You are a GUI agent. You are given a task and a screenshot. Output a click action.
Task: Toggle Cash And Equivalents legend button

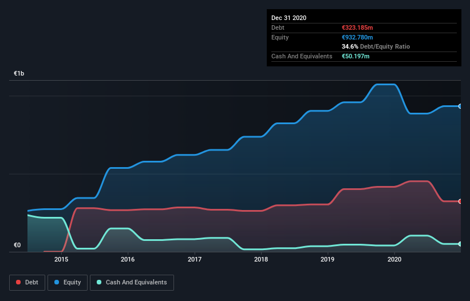click(132, 283)
